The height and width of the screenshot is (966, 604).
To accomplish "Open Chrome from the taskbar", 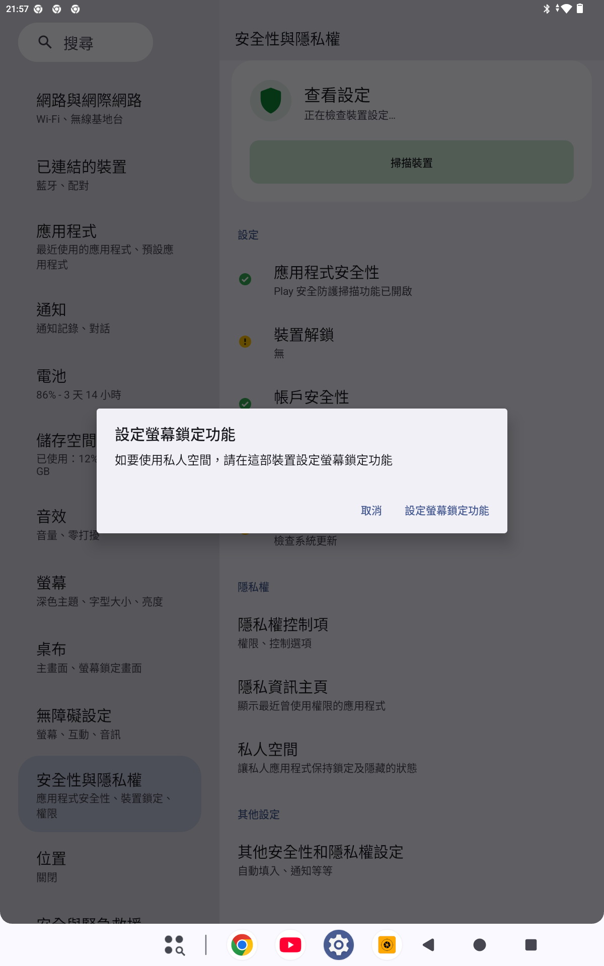I will click(242, 945).
